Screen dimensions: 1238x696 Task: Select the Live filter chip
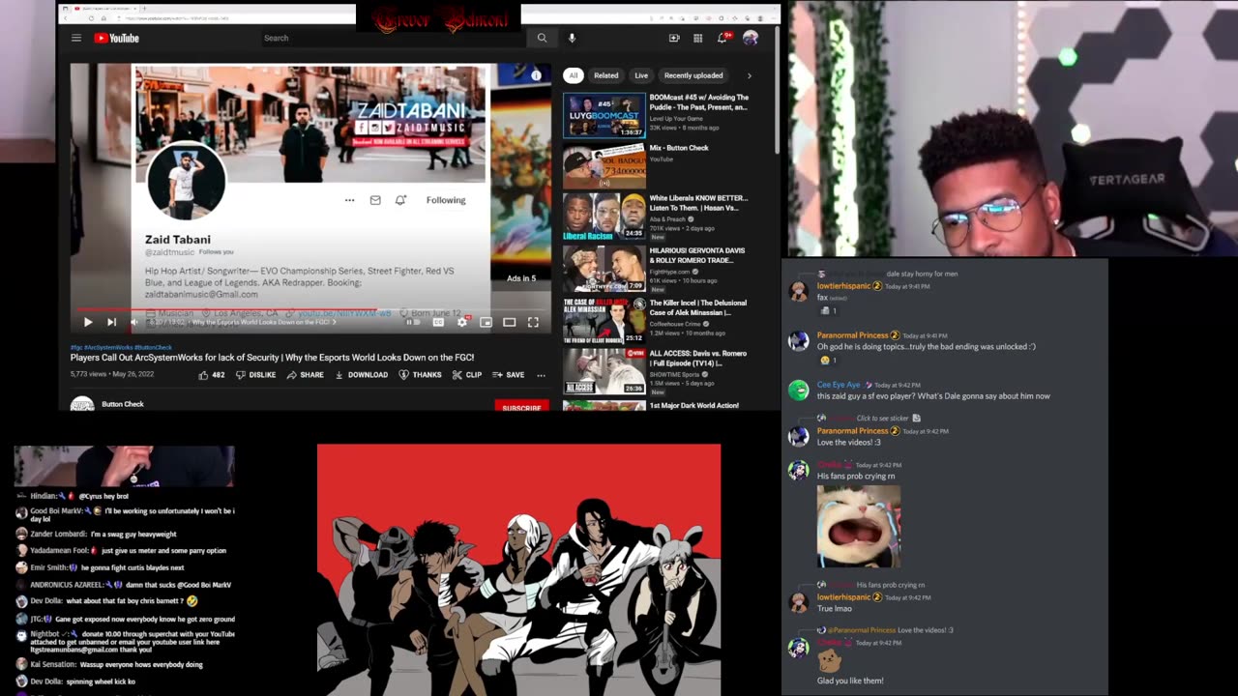tap(641, 75)
